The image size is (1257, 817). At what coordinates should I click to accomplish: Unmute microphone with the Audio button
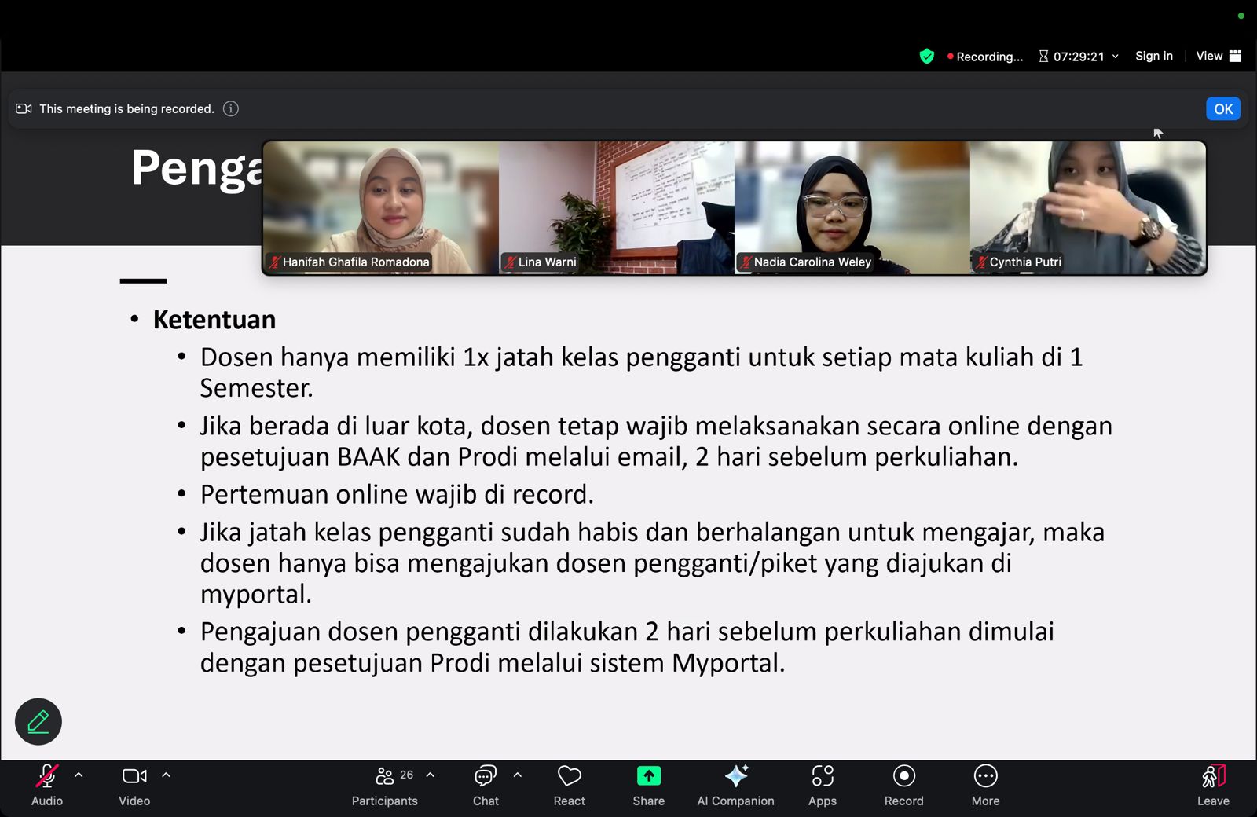coord(46,784)
